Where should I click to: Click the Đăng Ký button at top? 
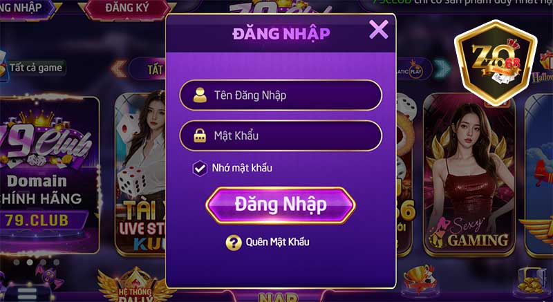127,8
